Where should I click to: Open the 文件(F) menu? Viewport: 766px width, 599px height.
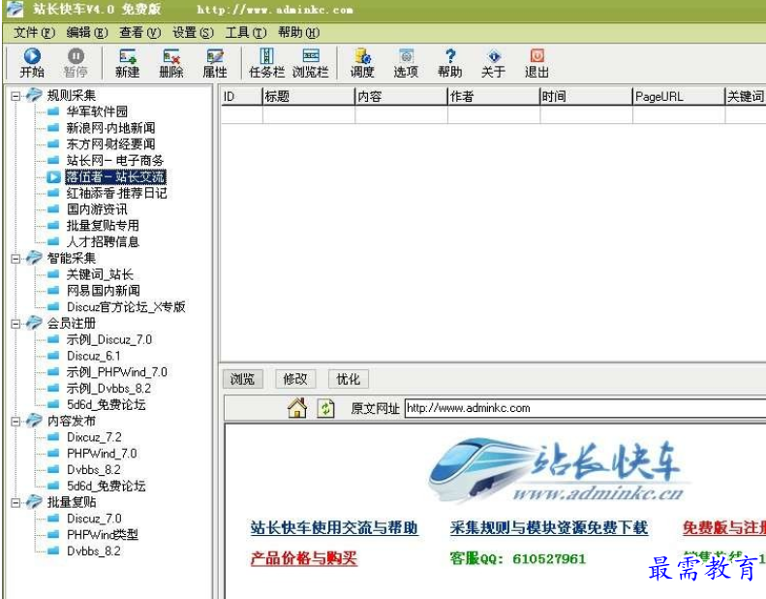coord(34,33)
